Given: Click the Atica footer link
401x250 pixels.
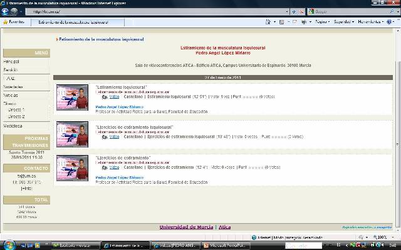Looking at the screenshot, I should pyautogui.click(x=224, y=227).
